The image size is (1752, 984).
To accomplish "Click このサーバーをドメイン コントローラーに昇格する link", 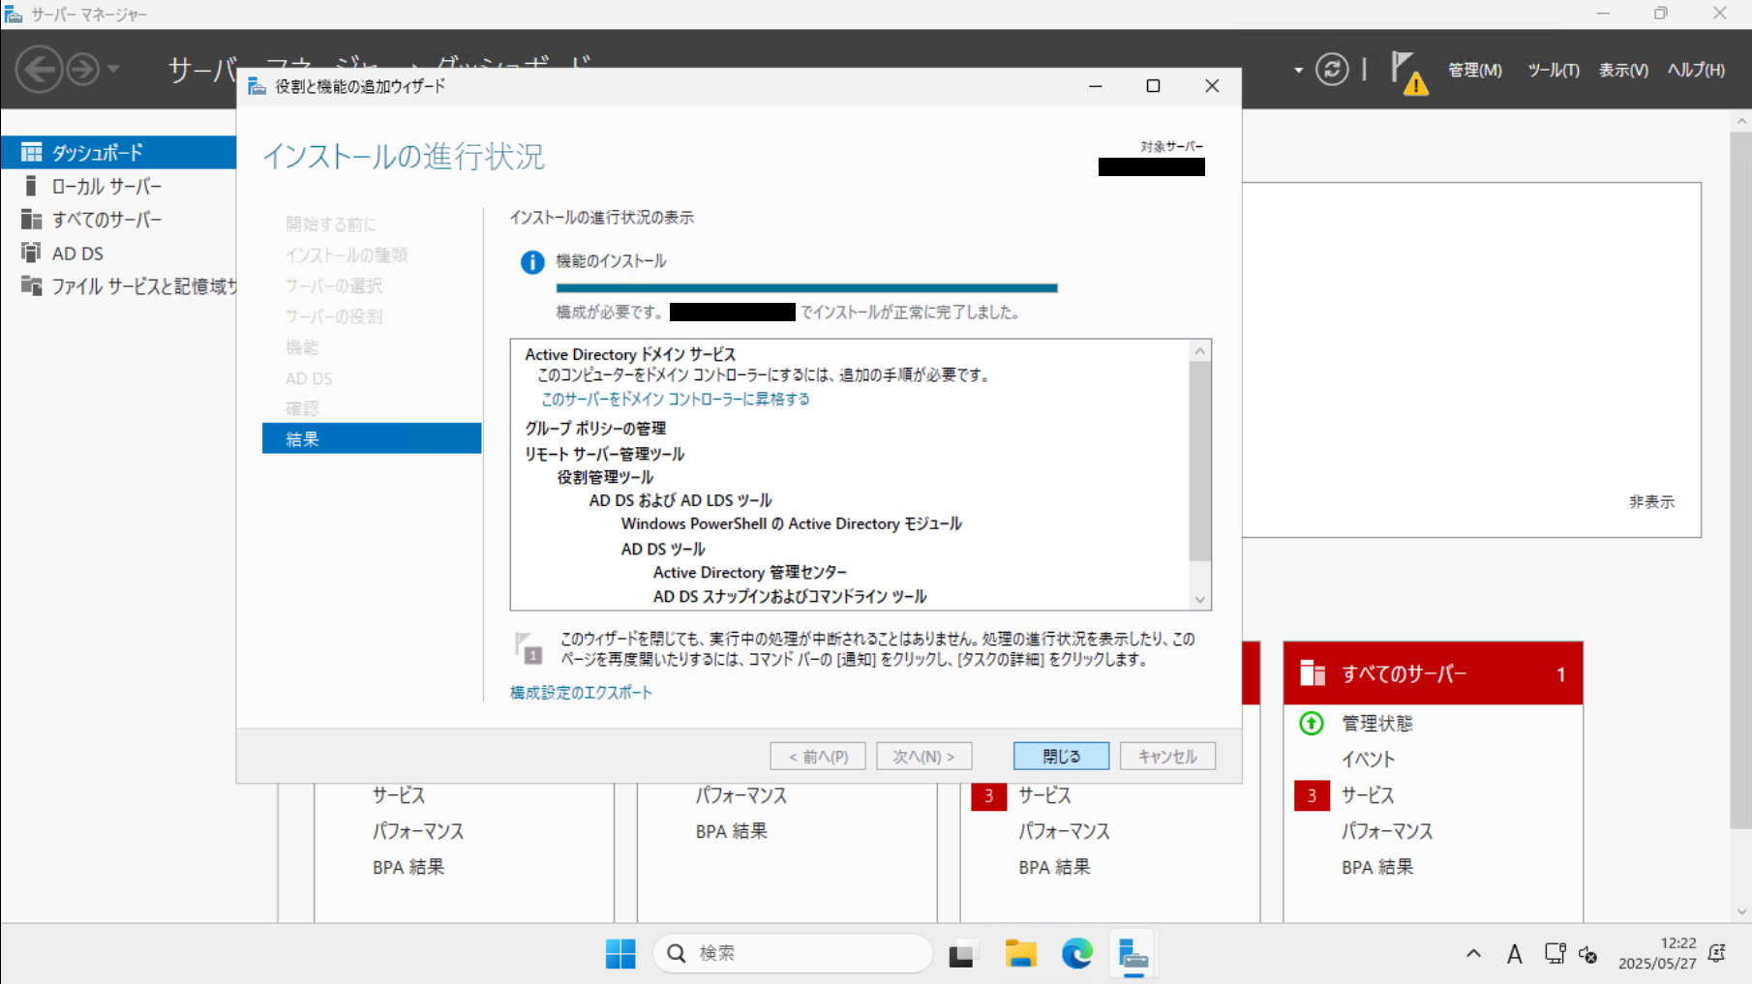I will [675, 399].
